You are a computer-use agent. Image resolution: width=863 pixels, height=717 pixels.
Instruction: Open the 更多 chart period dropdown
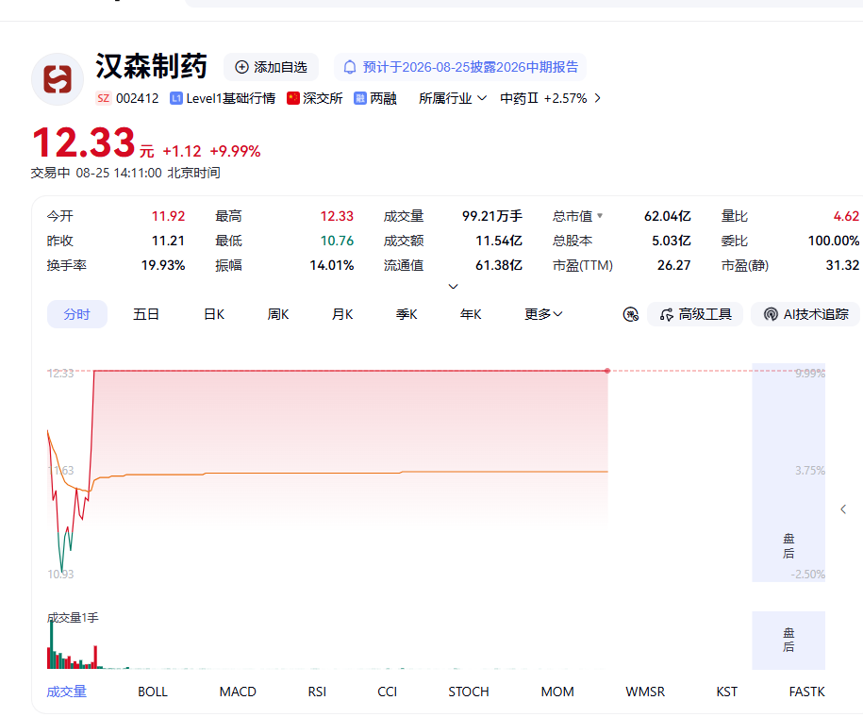[543, 314]
